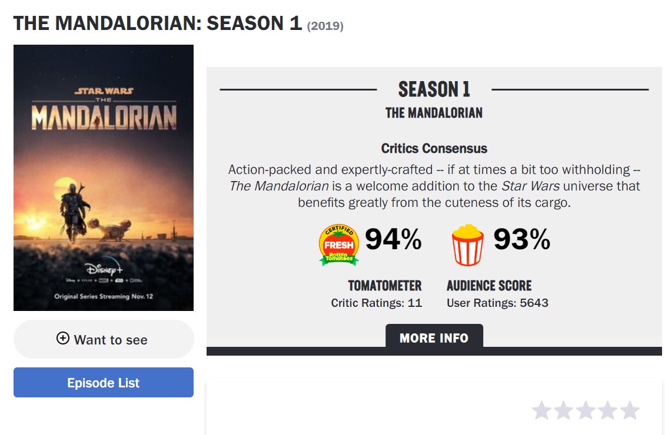Open The Mandalorian poster image
Screen dimensions: 665x435
tap(104, 178)
